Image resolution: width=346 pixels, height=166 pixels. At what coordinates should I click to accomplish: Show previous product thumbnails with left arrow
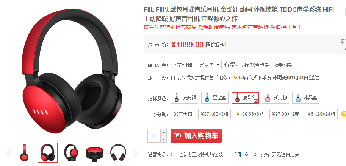(x=8, y=153)
